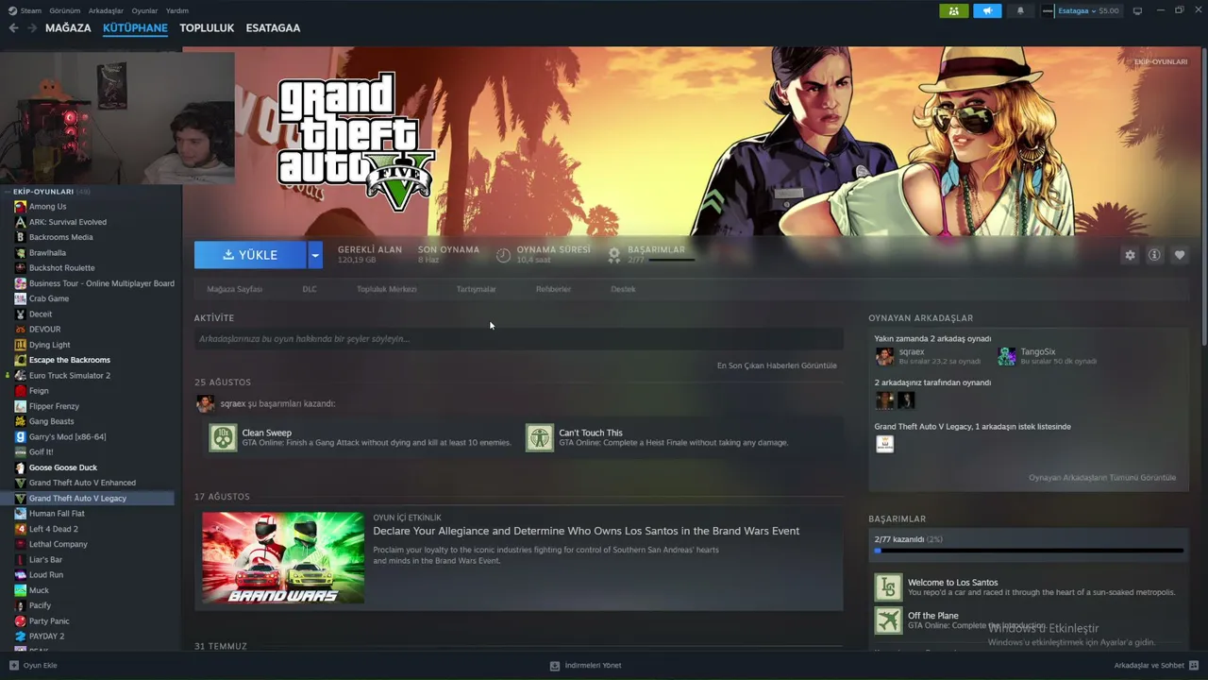Image resolution: width=1208 pixels, height=680 pixels.
Task: Click the Clean Sweep achievement icon
Action: point(223,437)
